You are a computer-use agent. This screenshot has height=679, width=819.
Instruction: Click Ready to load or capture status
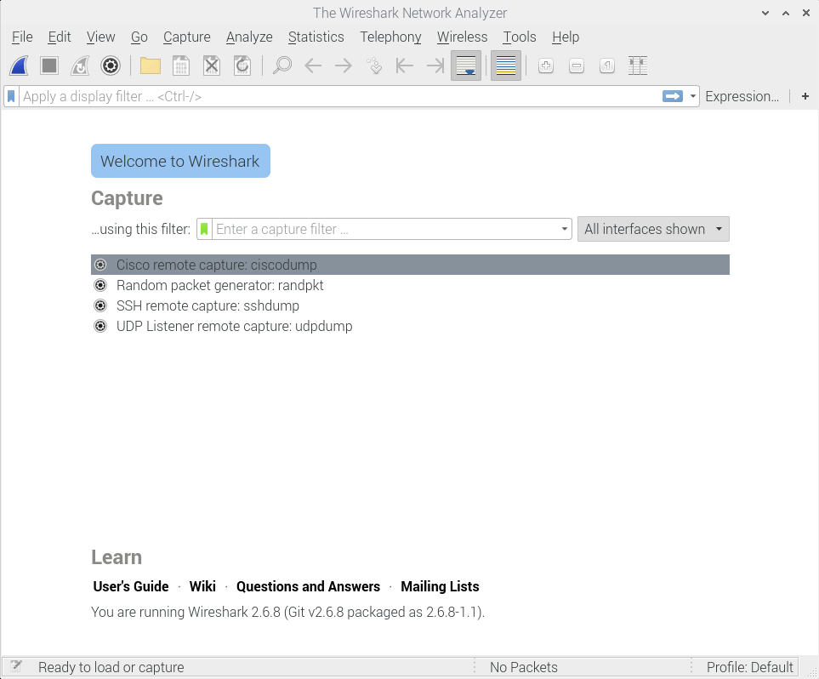(x=111, y=667)
